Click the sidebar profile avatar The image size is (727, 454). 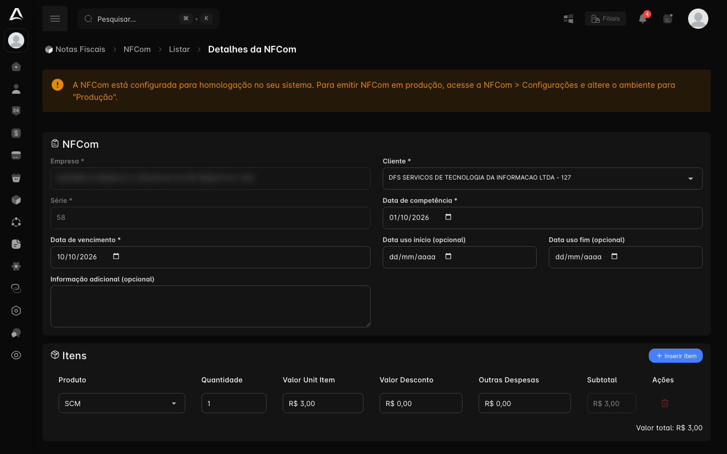coord(16,40)
